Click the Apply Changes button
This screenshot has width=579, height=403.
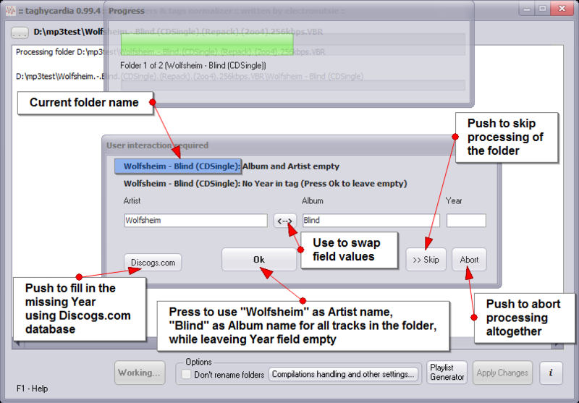coord(502,373)
